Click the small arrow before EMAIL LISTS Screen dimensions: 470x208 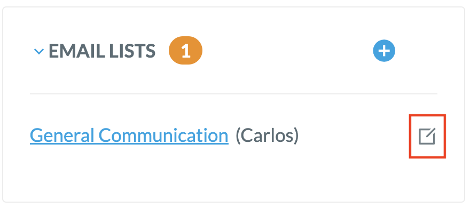(39, 52)
